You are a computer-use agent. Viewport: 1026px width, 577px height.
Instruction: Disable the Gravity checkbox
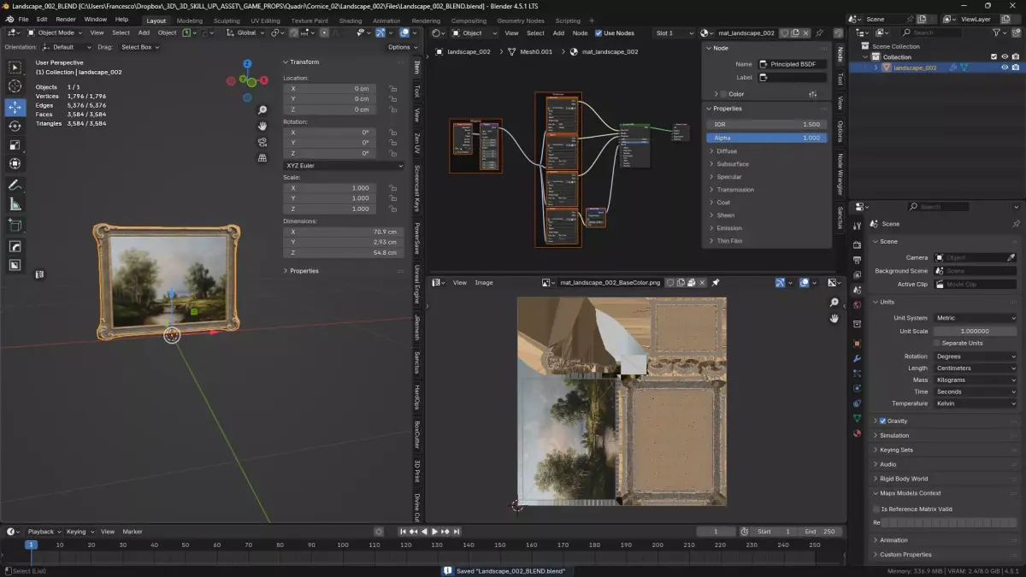pyautogui.click(x=882, y=421)
